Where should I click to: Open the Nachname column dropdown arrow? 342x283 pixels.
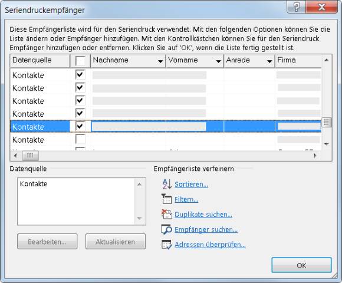pyautogui.click(x=160, y=61)
